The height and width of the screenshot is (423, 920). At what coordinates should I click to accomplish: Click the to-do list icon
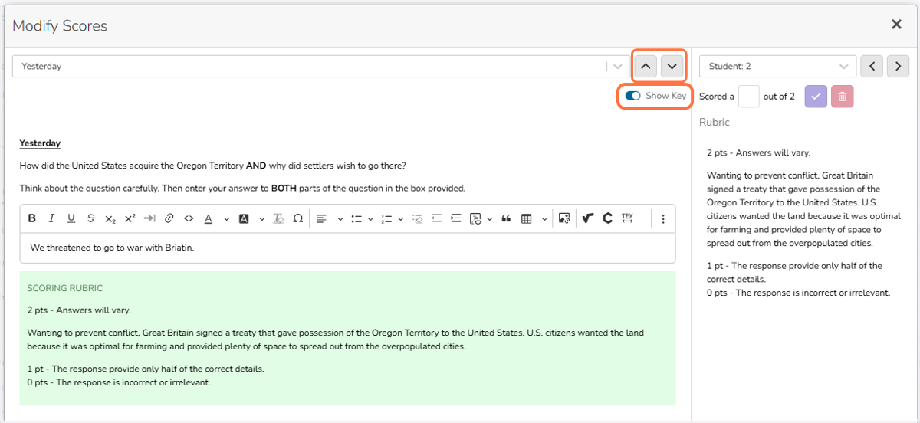click(418, 218)
